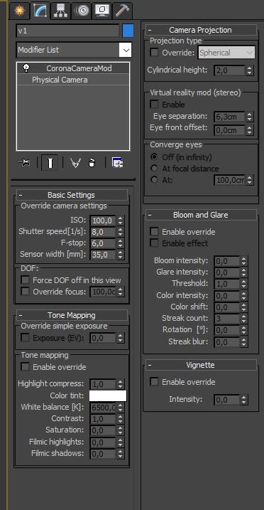
Task: Open the Create panel tab
Action: pyautogui.click(x=19, y=11)
